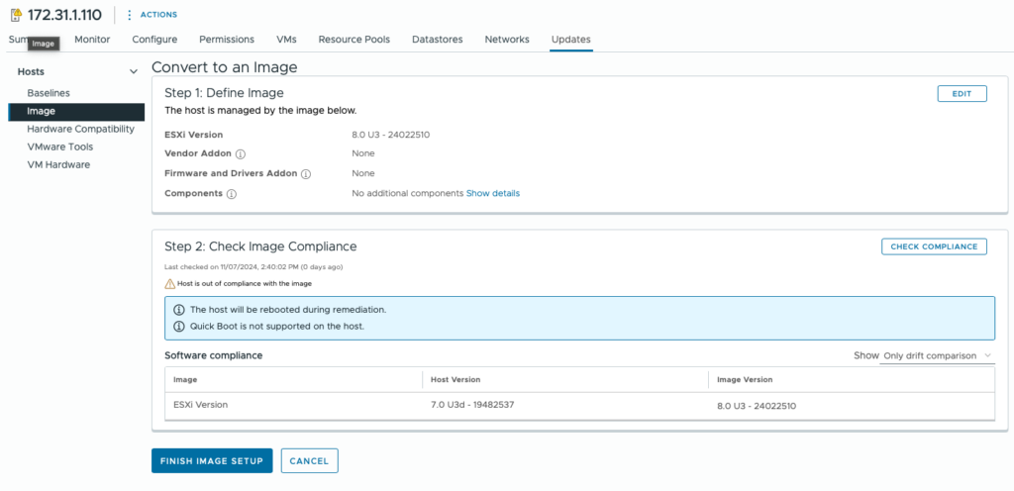1014x491 pixels.
Task: Select Baselines in the Hosts sidebar
Action: click(49, 93)
